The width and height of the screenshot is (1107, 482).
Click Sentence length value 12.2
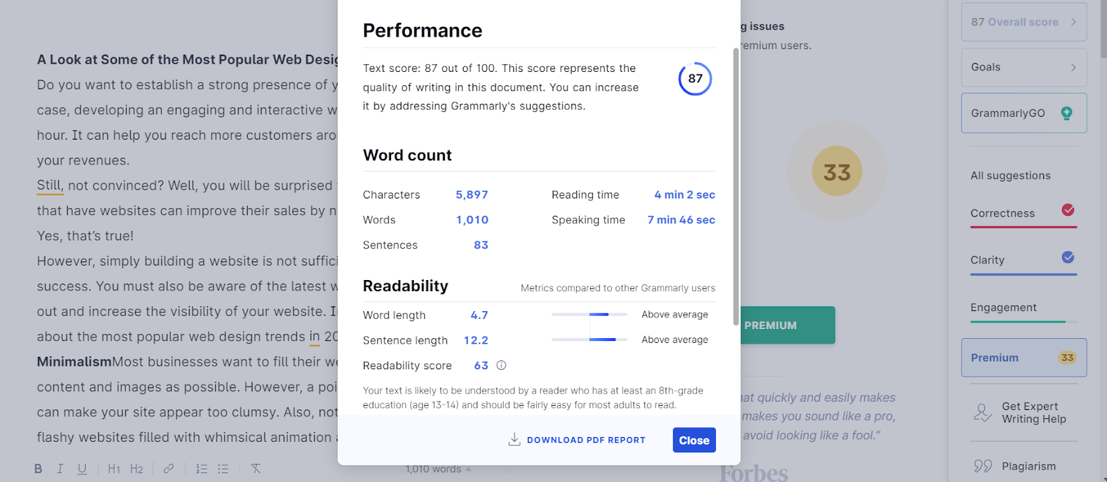click(x=476, y=340)
